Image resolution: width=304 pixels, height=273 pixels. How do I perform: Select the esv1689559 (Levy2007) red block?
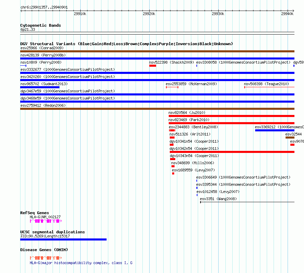pyautogui.click(x=173, y=173)
